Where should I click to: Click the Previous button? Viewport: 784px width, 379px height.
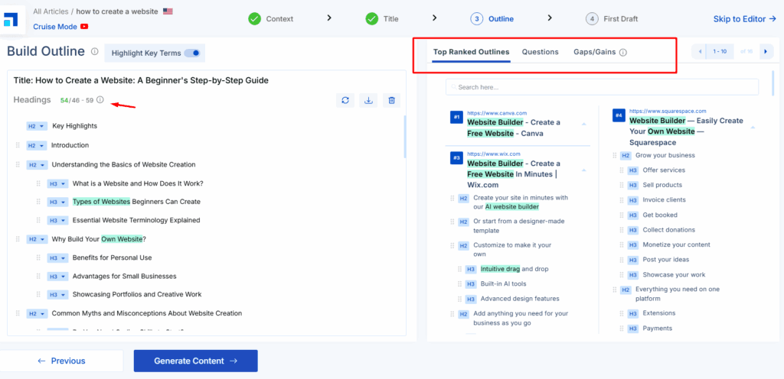point(61,361)
